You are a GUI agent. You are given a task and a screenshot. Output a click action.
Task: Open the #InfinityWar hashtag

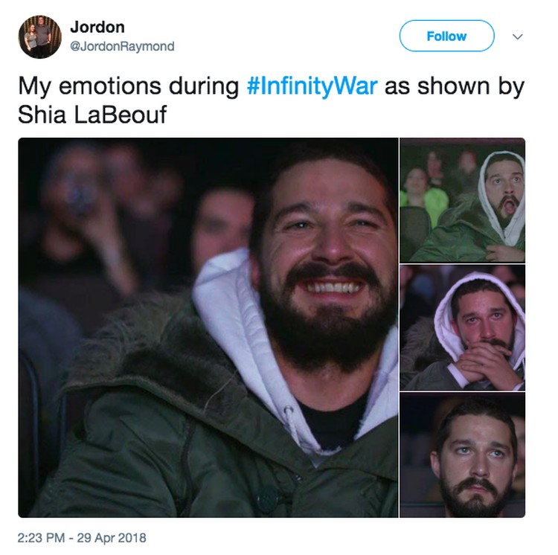tap(312, 86)
